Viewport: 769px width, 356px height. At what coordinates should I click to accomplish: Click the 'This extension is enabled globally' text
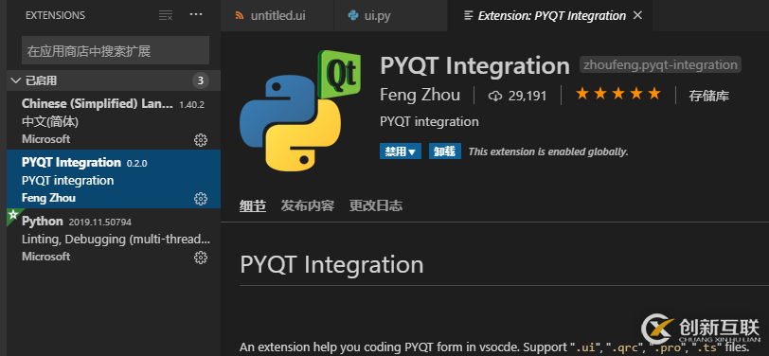tap(548, 152)
